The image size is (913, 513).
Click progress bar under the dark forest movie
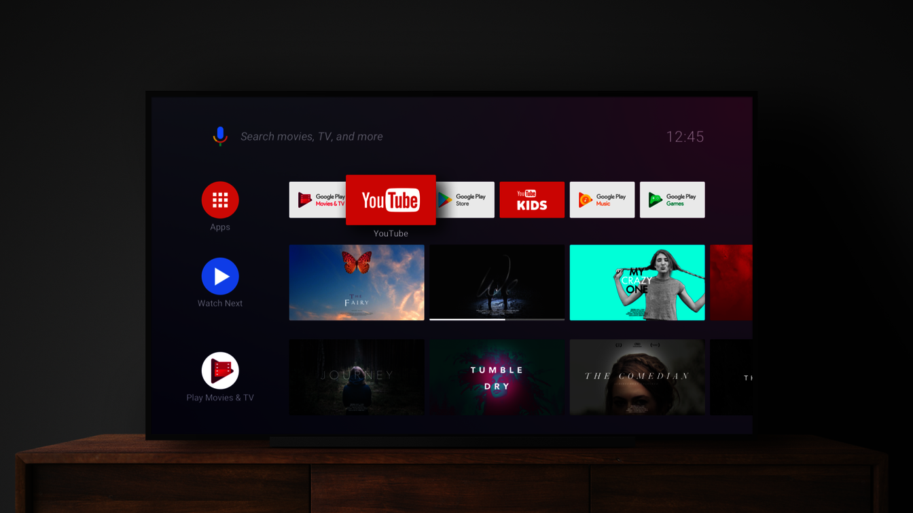point(497,319)
